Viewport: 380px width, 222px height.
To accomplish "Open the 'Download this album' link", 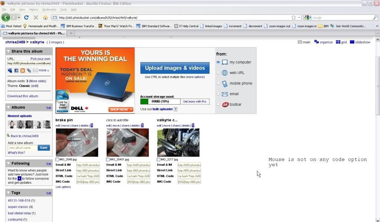I will coord(23,96).
